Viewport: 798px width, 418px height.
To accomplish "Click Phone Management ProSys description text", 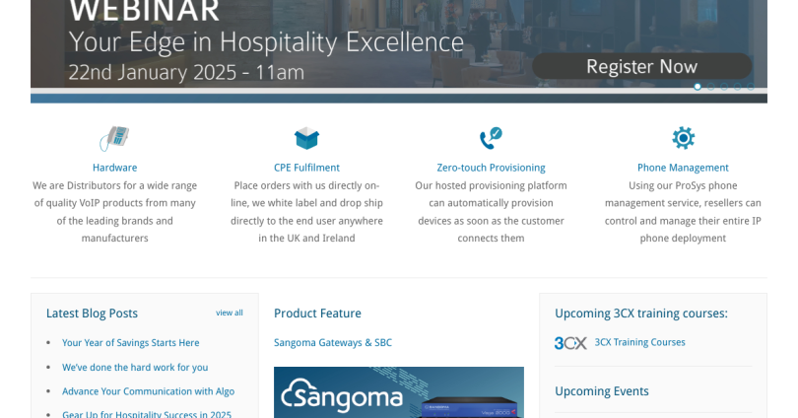I will pyautogui.click(x=683, y=212).
